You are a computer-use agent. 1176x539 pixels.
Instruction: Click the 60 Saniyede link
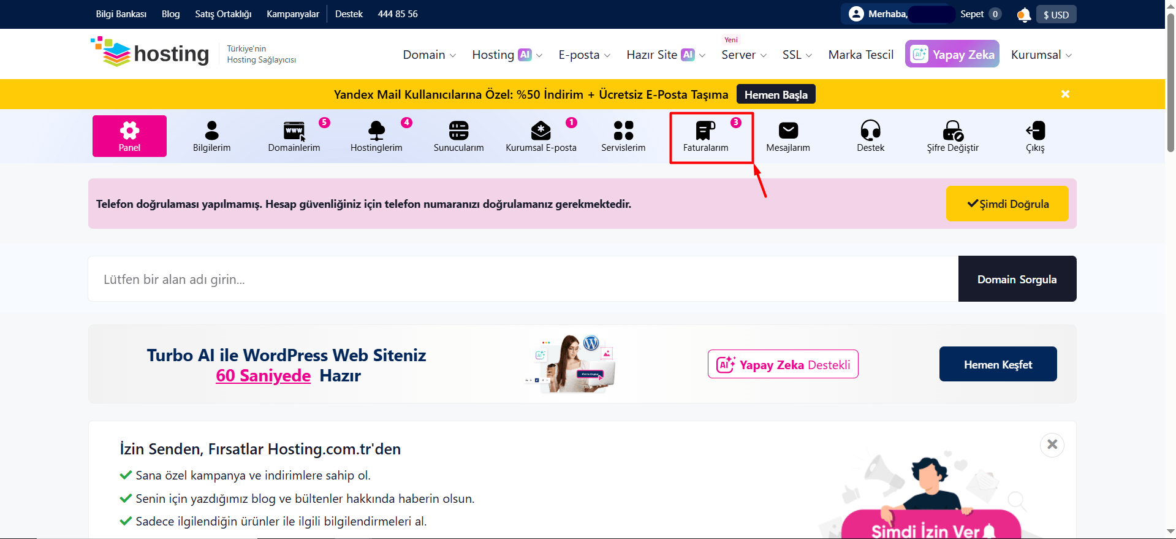click(x=264, y=375)
